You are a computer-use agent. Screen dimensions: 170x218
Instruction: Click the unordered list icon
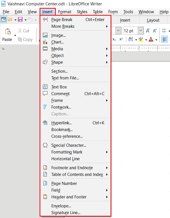(164, 31)
